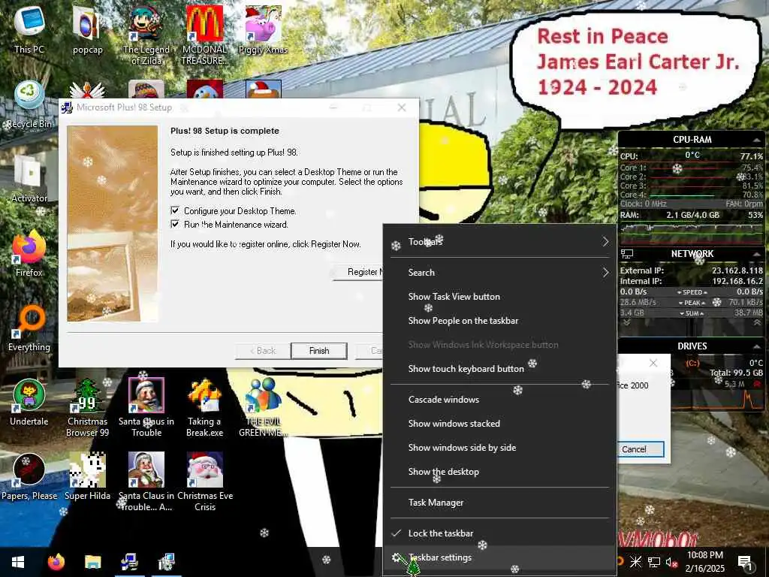Select the Activator desktop icon
Screen dimensions: 769x577
pyautogui.click(x=29, y=177)
